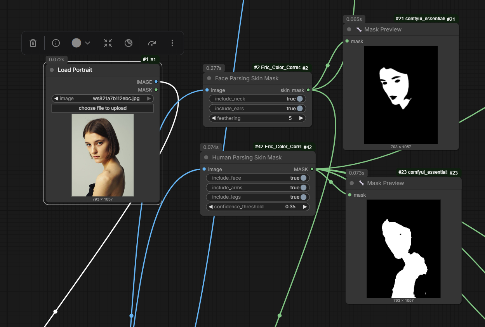Screen dimensions: 485x327
Task: Click skin_mask output socket
Action: coord(308,90)
